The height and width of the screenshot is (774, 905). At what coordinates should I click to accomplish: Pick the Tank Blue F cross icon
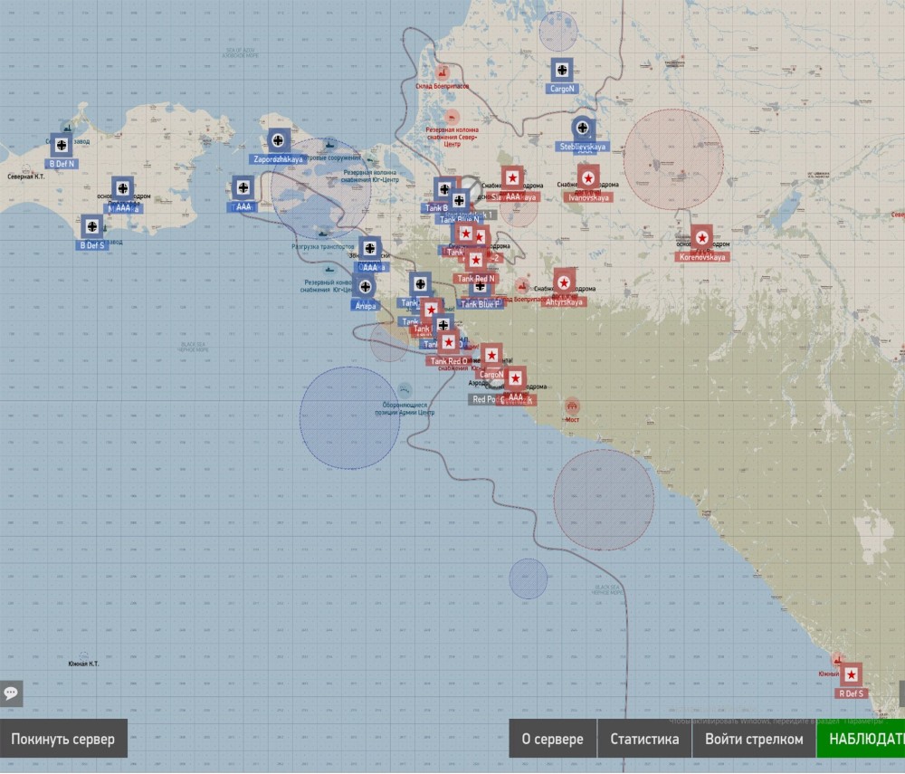click(x=480, y=286)
